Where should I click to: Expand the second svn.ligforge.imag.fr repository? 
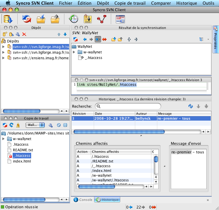(4, 52)
